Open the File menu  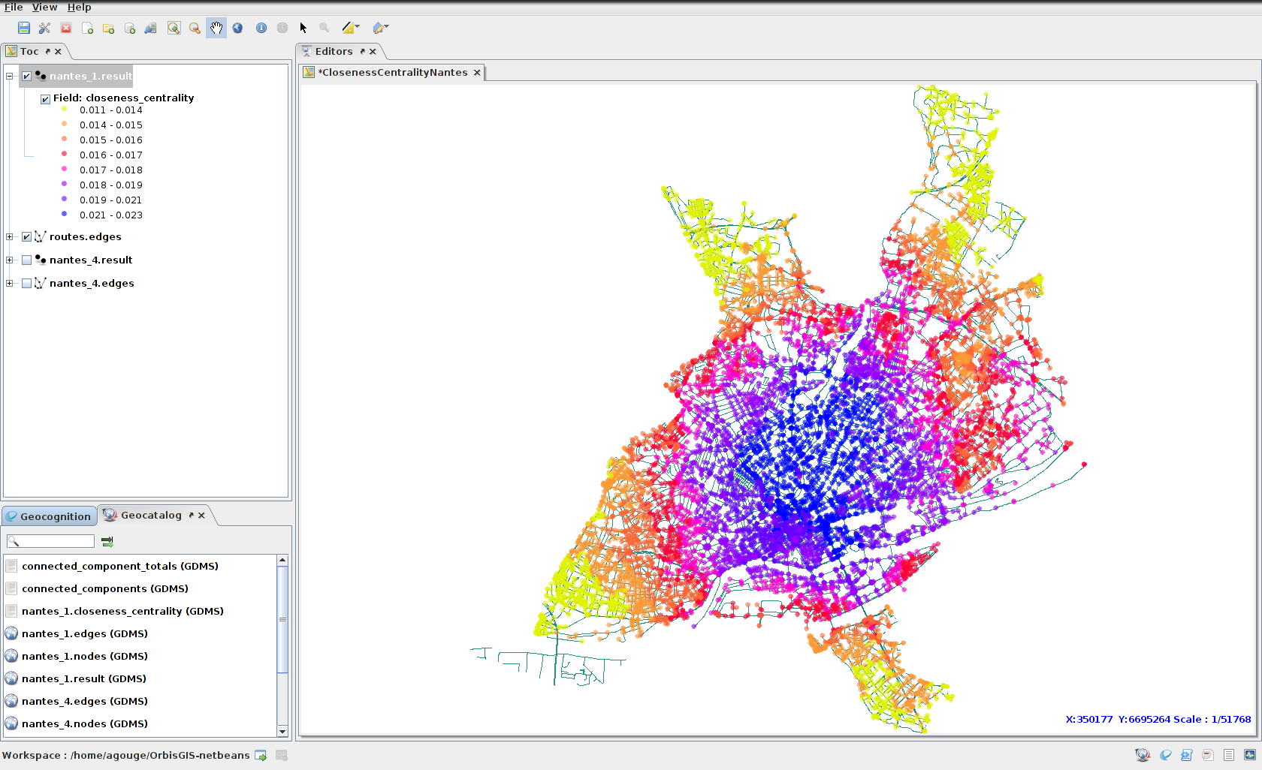click(14, 7)
